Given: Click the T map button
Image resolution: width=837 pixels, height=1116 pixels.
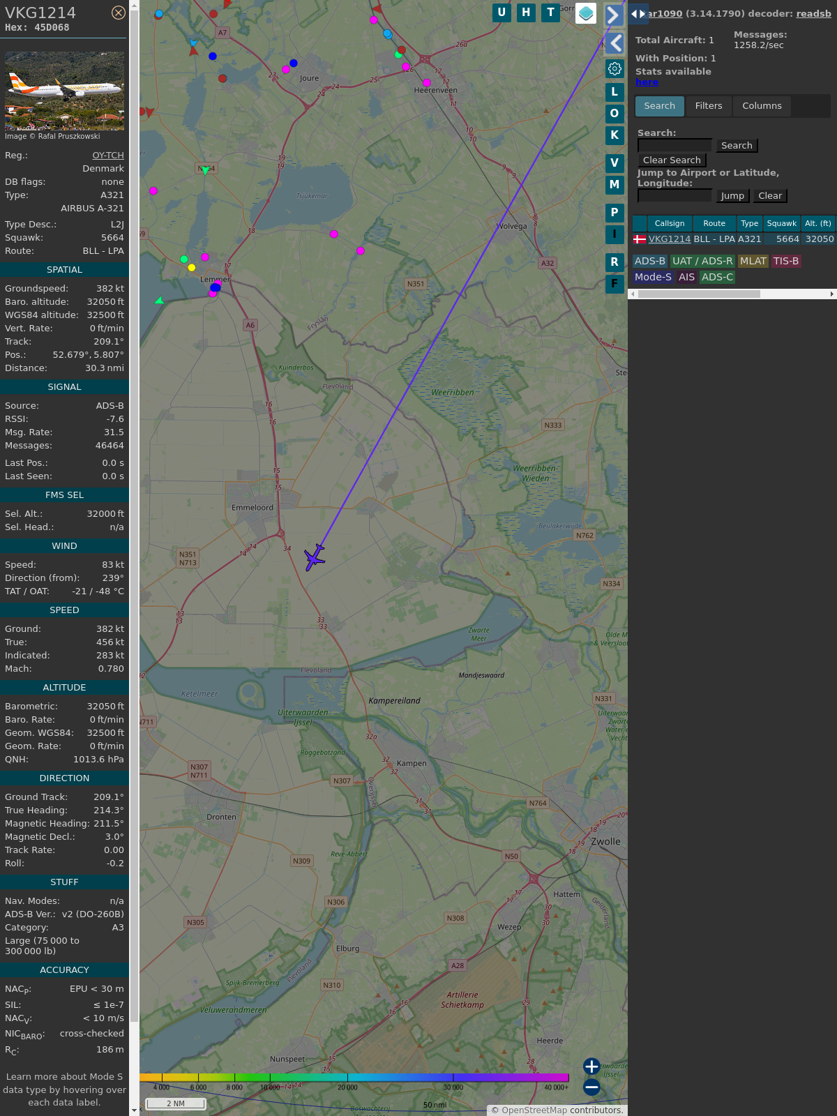Looking at the screenshot, I should coord(551,13).
